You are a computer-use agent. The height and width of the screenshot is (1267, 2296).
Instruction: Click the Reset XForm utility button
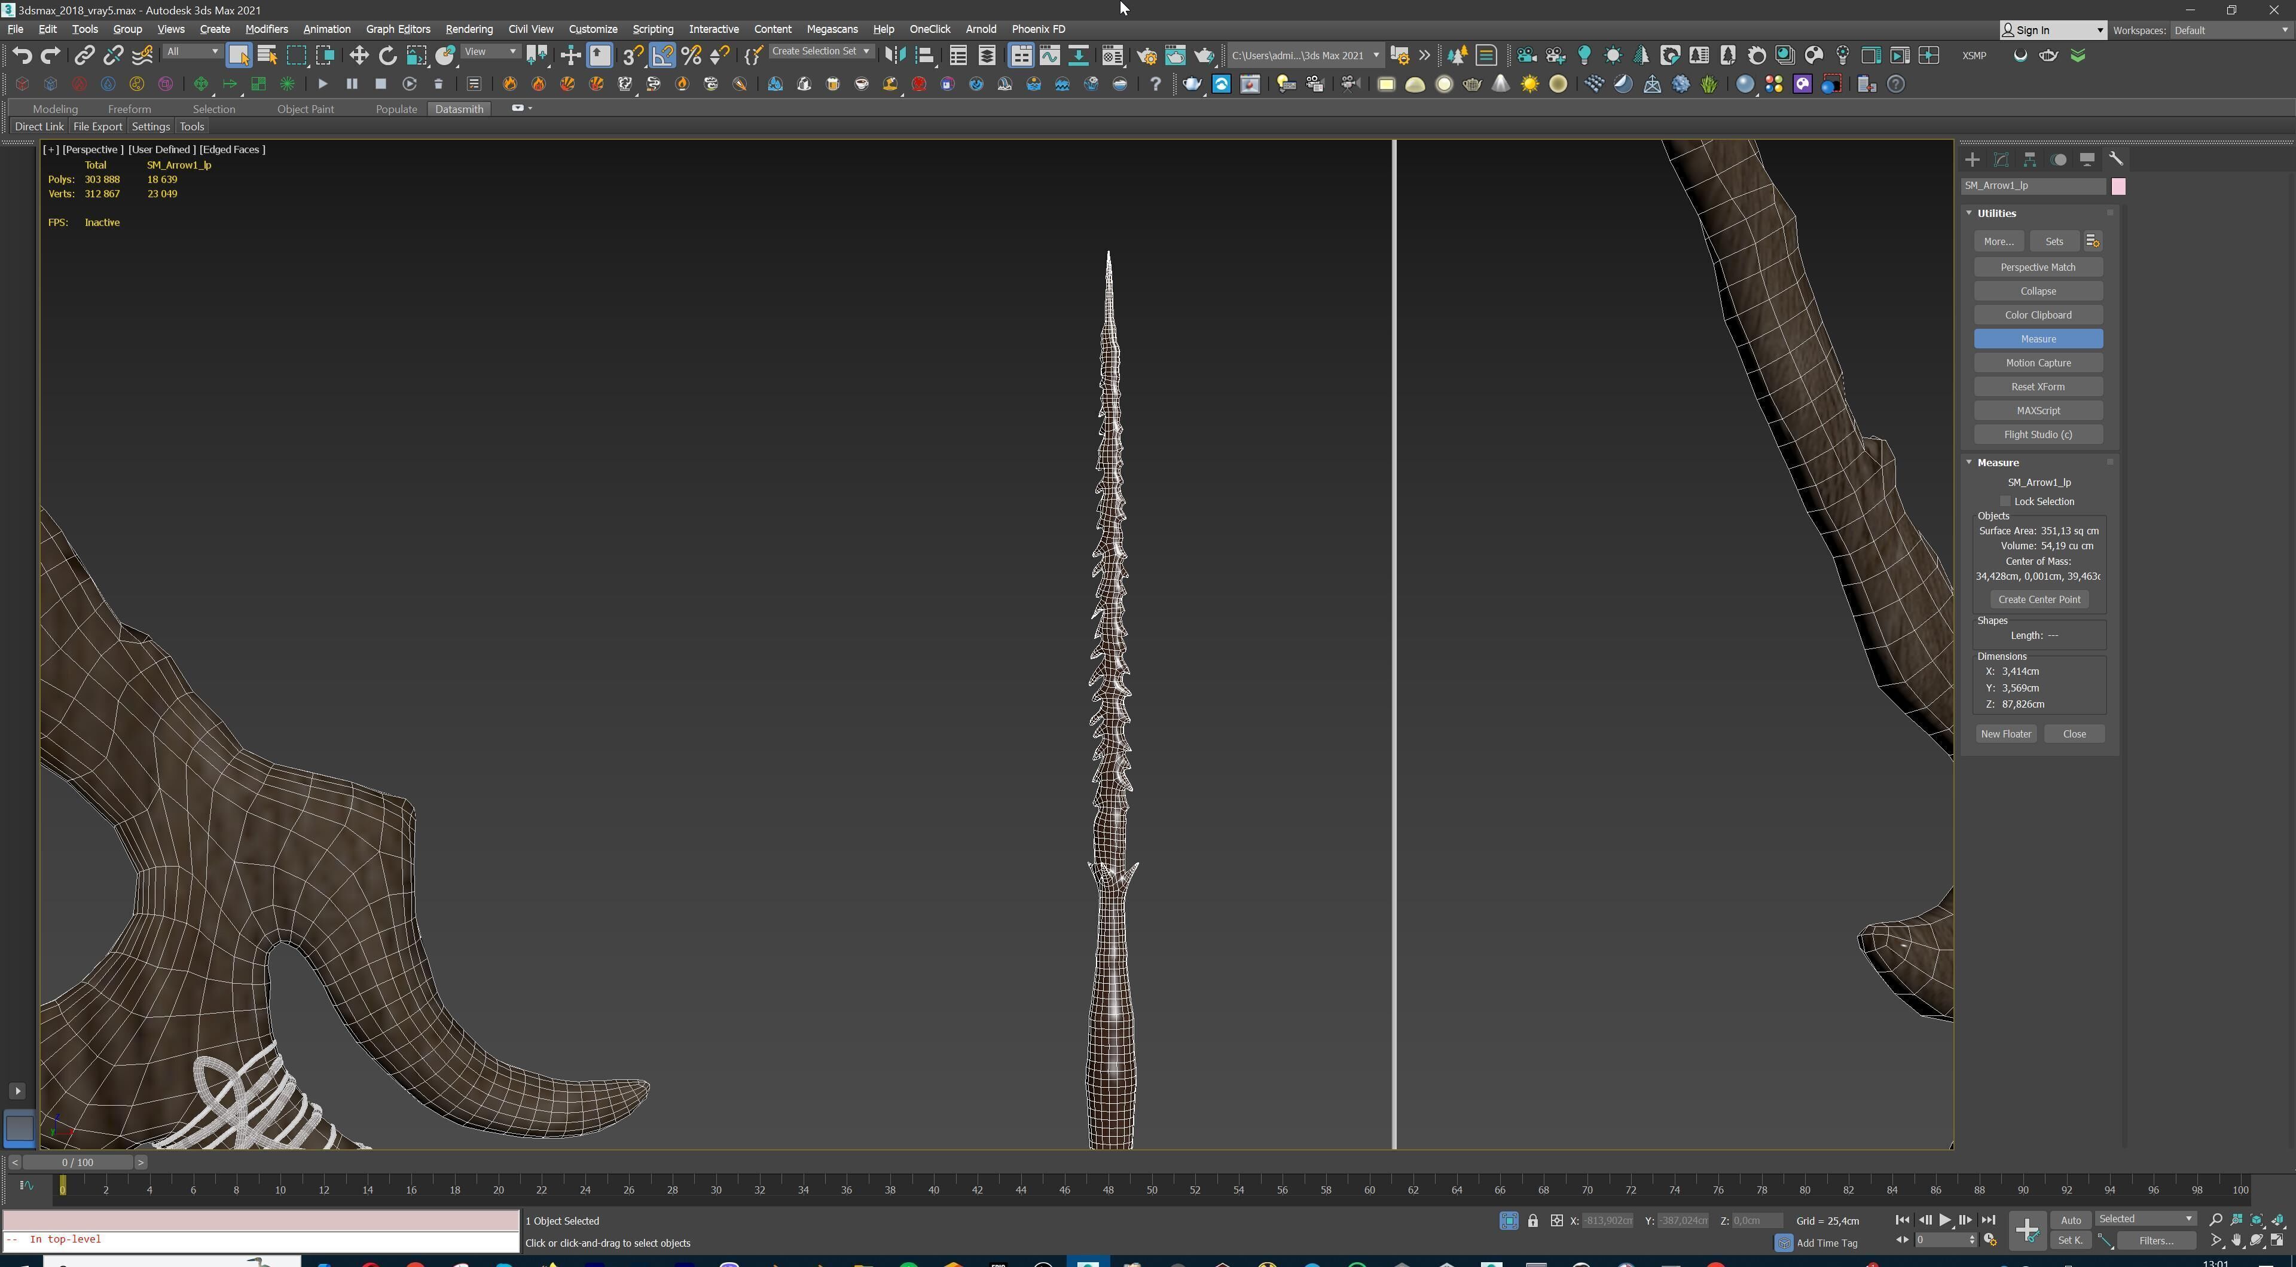2038,387
